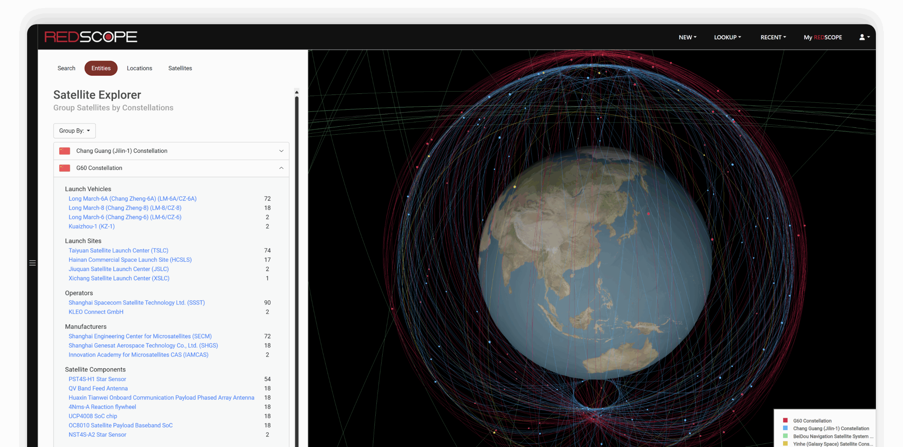Open KLEO Connect GmbH operator link
903x447 pixels.
[96, 312]
